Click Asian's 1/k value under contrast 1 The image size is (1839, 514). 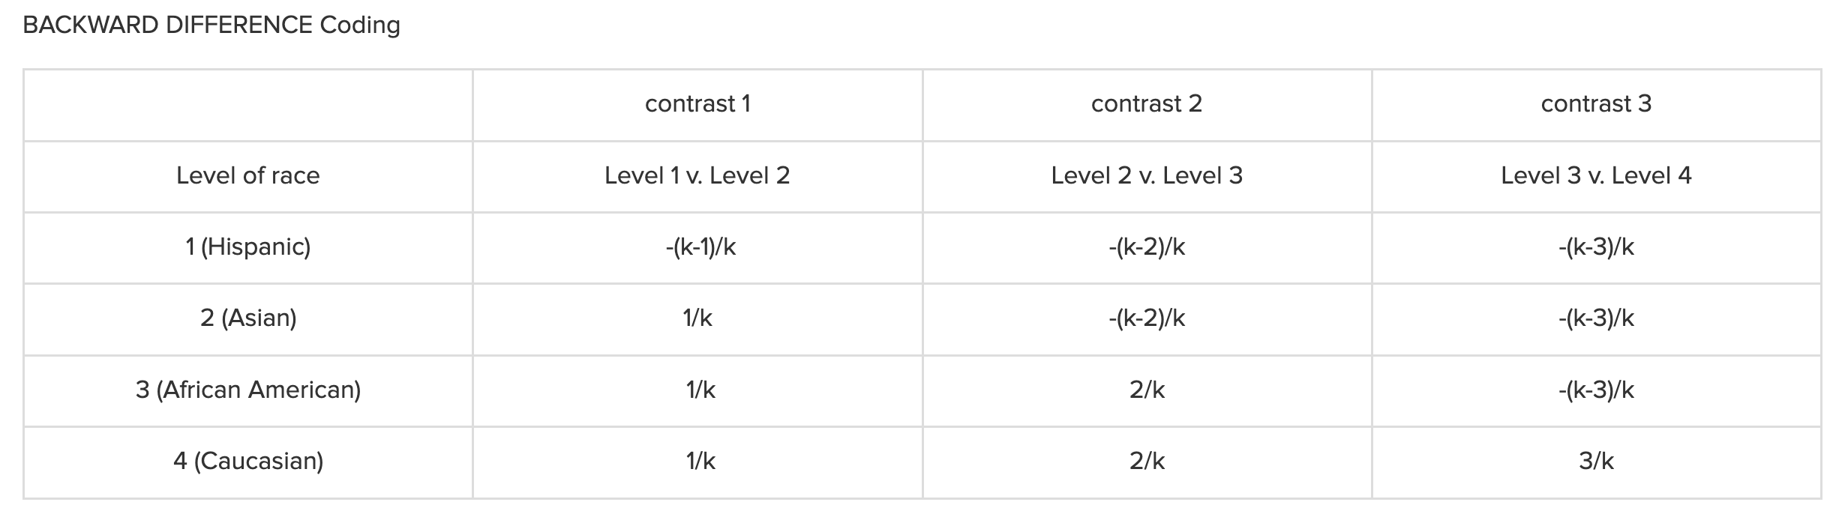pos(697,318)
